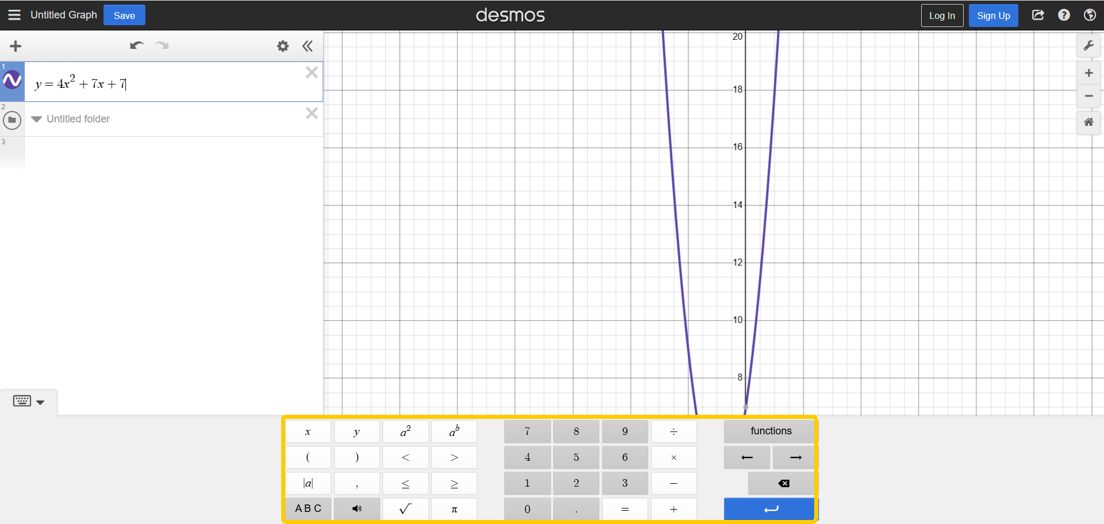This screenshot has width=1104, height=524.
Task: Click the folder icon on expression line 2
Action: [x=12, y=120]
